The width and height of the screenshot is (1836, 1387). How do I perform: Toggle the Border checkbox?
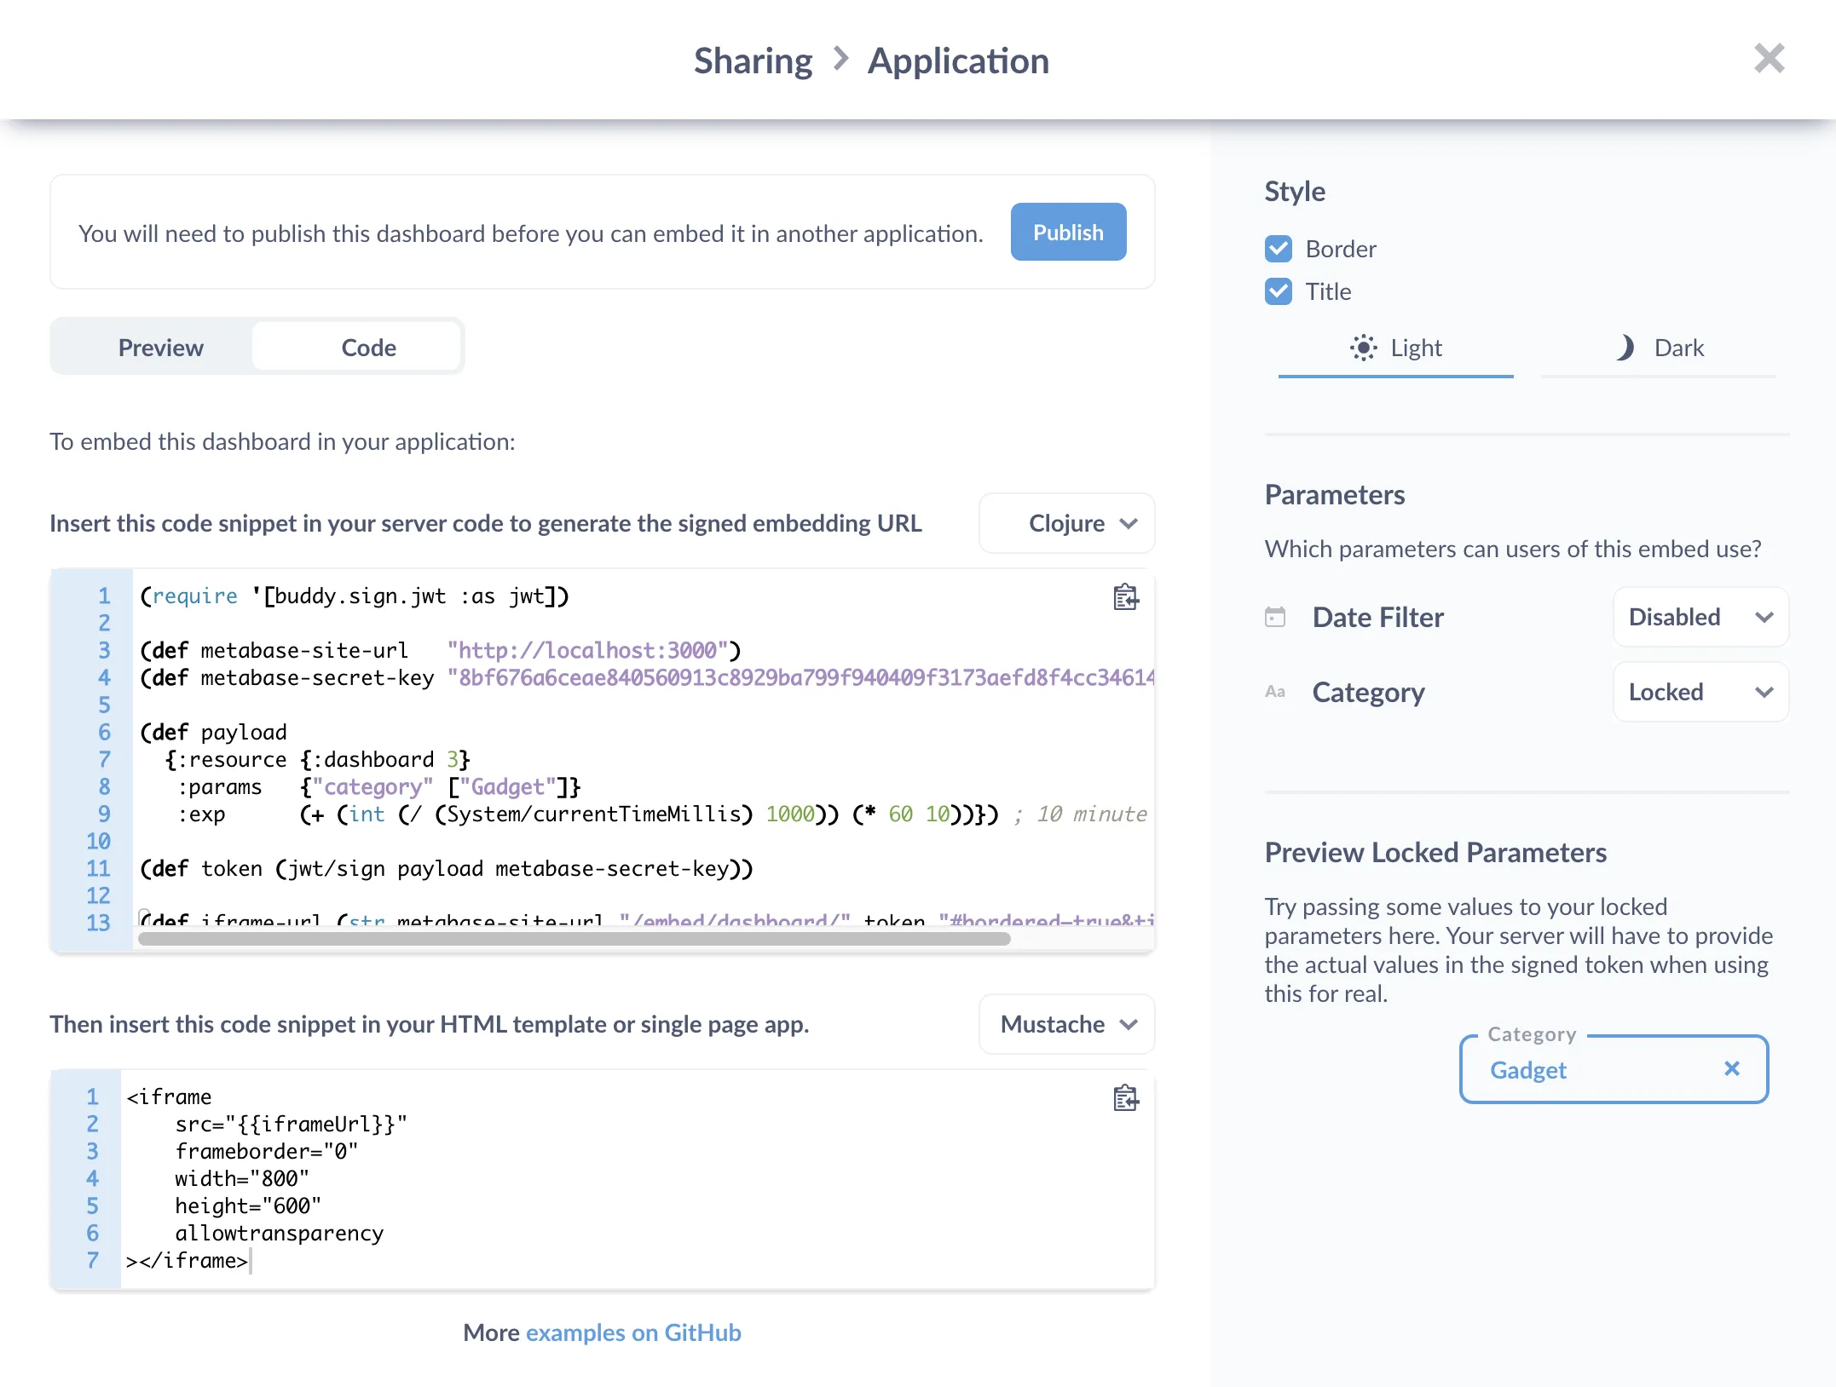(1279, 249)
